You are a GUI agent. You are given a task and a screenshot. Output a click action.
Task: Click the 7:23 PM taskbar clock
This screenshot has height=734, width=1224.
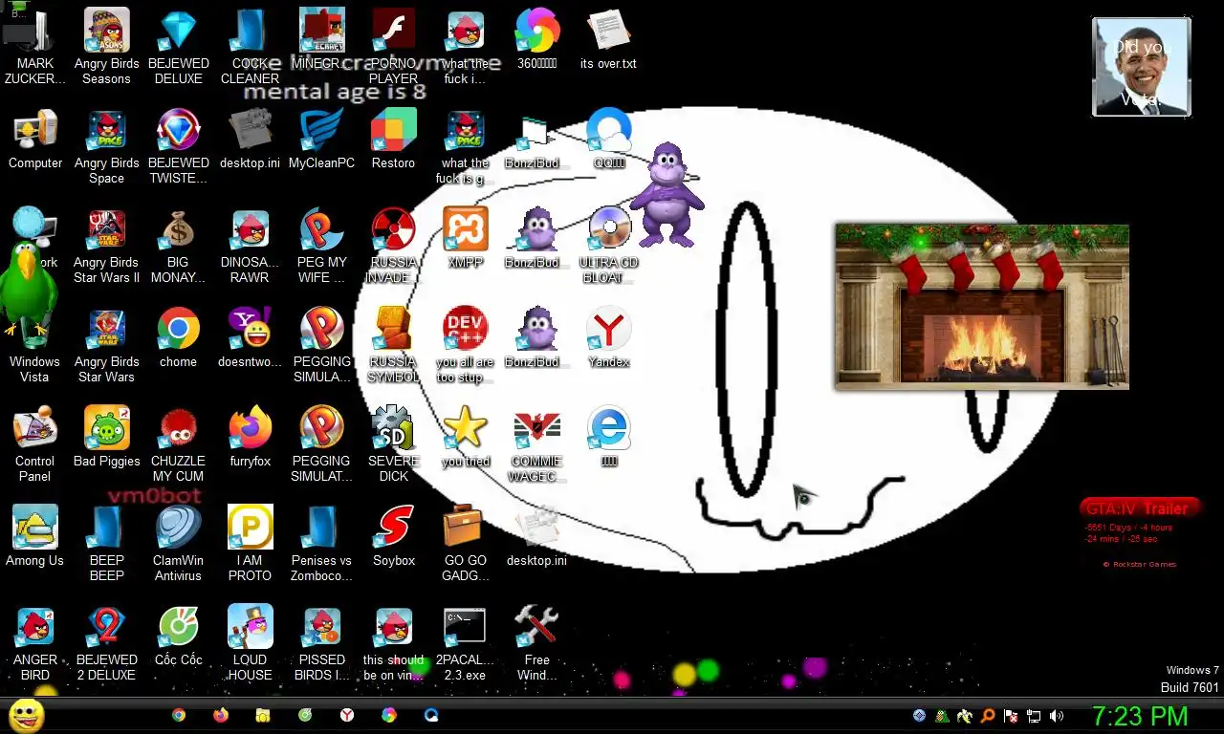[x=1140, y=716]
